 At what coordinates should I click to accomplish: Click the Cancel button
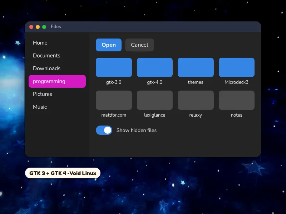point(139,45)
